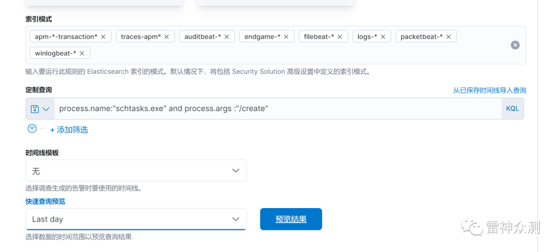Viewport: 559px width, 252px height.
Task: Open the saved query menu via the disk icon
Action: pyautogui.click(x=40, y=109)
